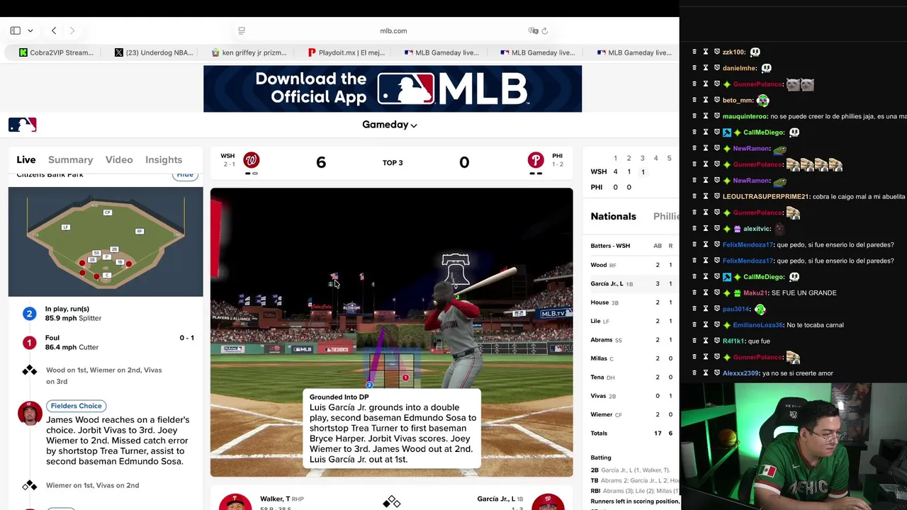The image size is (907, 510).
Task: Click the streamer webcam overlay
Action: click(794, 446)
